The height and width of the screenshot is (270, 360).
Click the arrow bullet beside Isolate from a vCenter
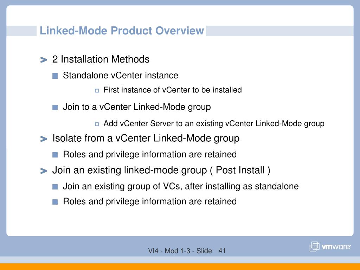pos(43,139)
